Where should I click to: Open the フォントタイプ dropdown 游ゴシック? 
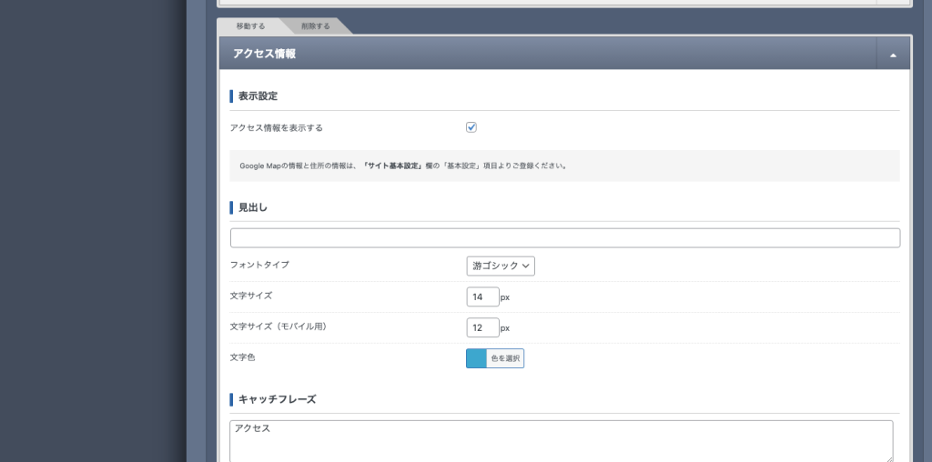(x=501, y=266)
